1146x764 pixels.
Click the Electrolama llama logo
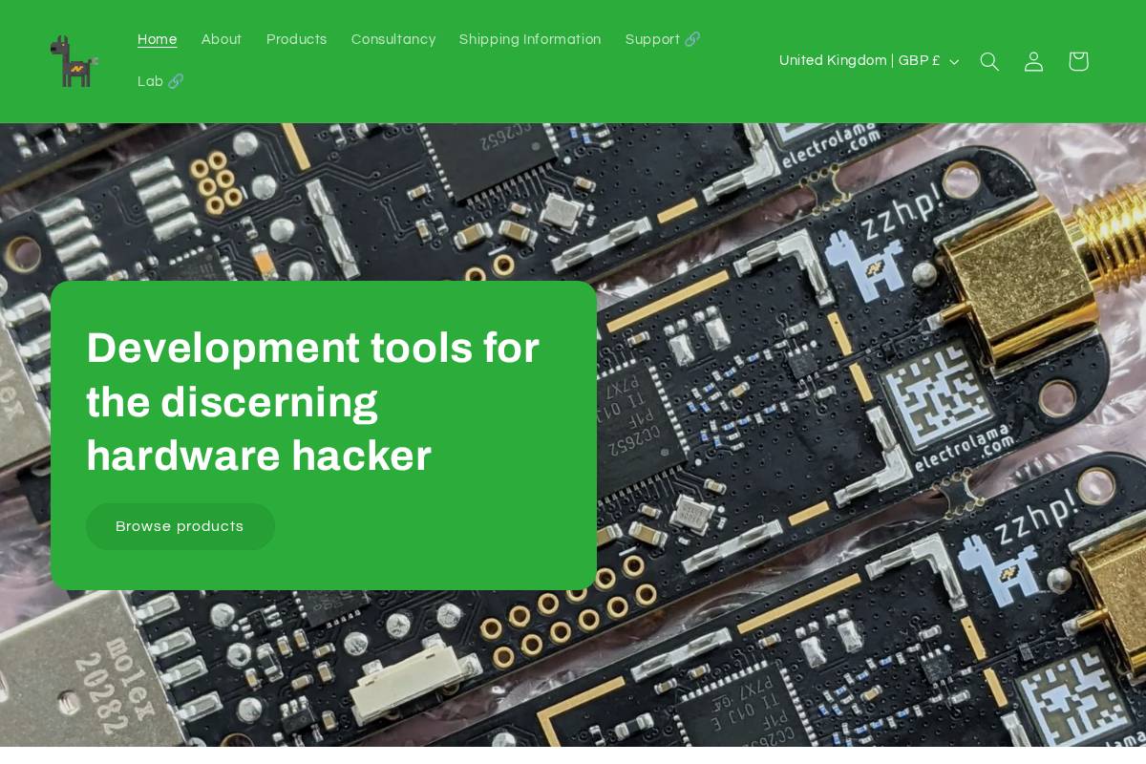(x=74, y=61)
